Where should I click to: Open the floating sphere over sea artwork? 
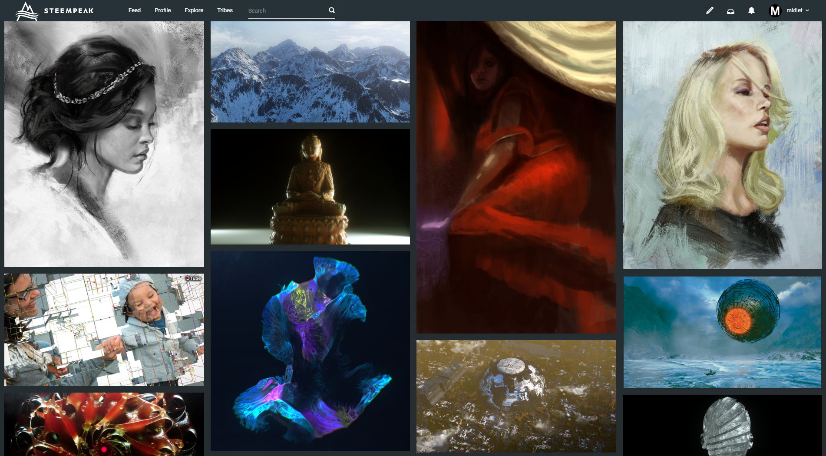(722, 332)
